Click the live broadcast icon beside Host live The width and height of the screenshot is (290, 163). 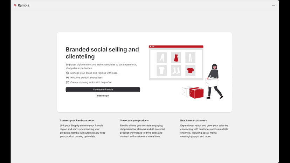pos(68,78)
